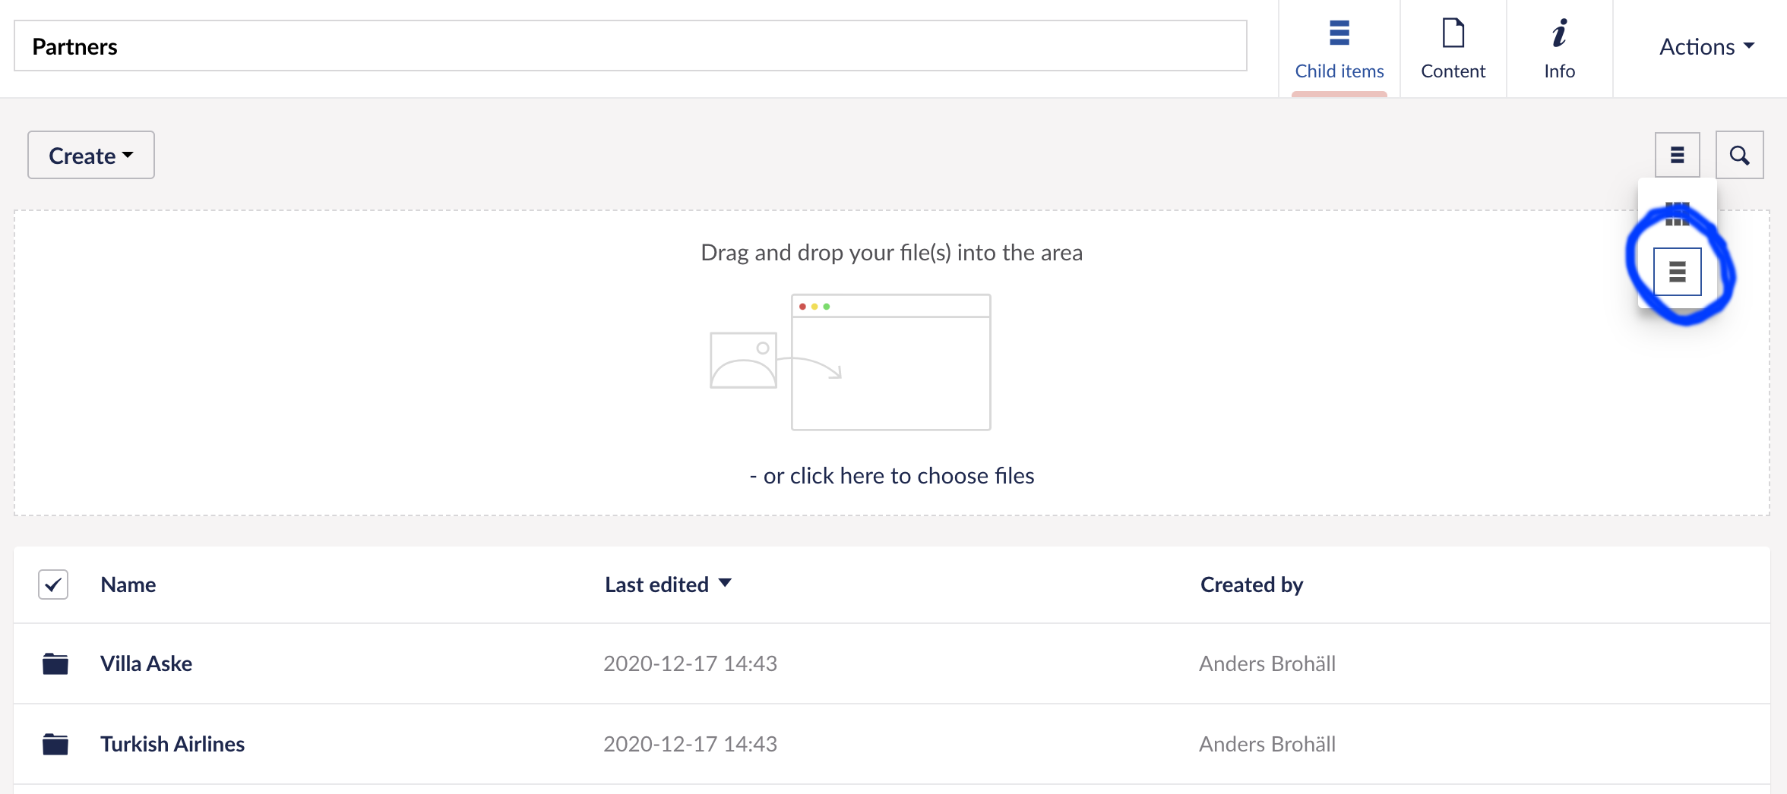Image resolution: width=1787 pixels, height=794 pixels.
Task: Open the Turkish Airlines item
Action: [172, 744]
